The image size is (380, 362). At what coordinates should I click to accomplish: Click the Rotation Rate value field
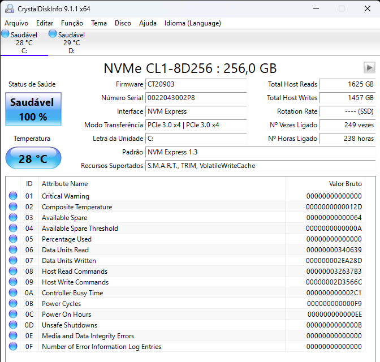coord(348,111)
